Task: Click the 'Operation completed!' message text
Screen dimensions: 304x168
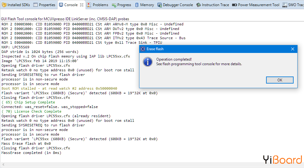Action: pos(174,59)
